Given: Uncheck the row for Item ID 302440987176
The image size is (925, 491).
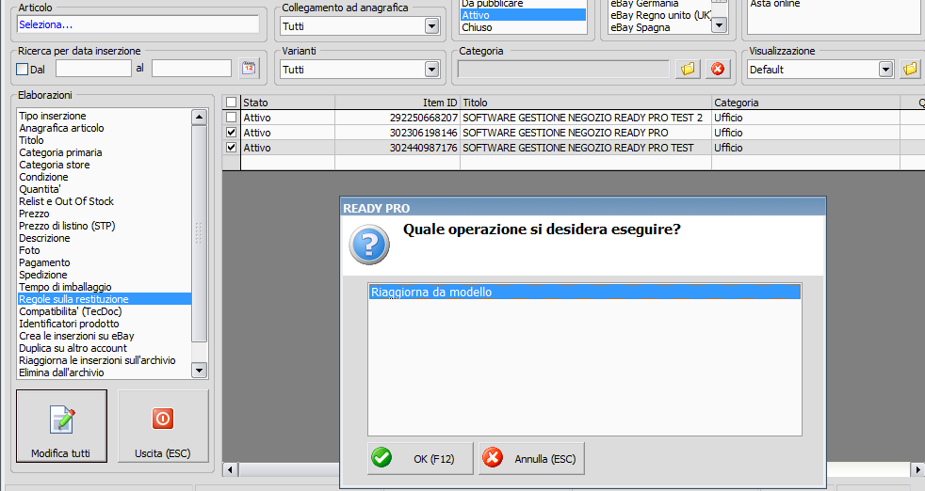Looking at the screenshot, I should click(232, 148).
